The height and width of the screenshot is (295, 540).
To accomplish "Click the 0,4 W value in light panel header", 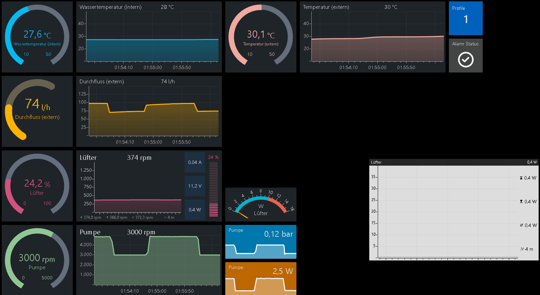I will (532, 162).
